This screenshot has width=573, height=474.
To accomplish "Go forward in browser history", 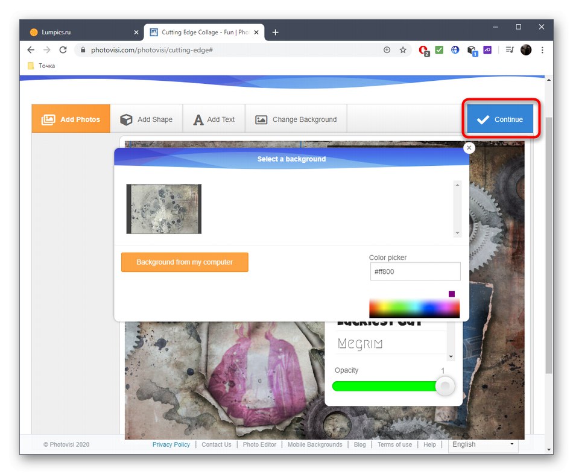I will [47, 49].
